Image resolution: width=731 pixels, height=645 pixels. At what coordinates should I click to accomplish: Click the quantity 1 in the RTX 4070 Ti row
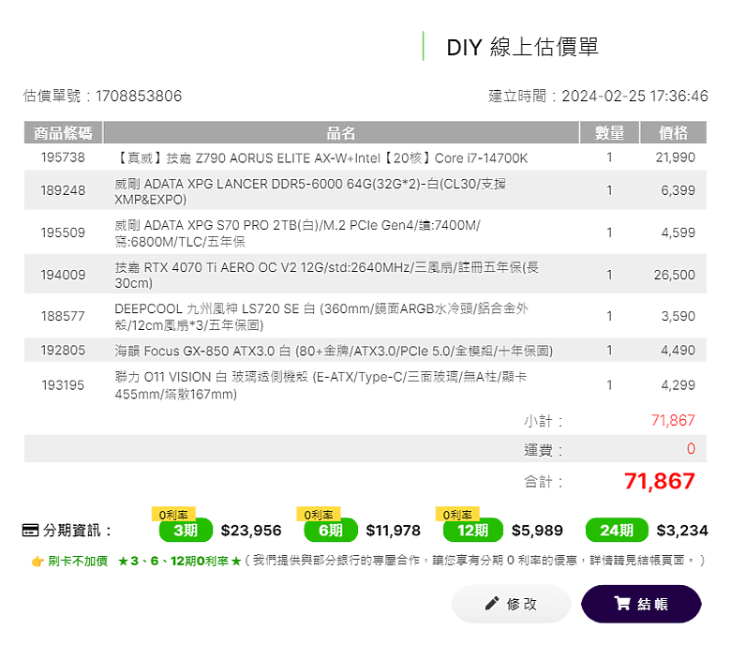[x=609, y=275]
